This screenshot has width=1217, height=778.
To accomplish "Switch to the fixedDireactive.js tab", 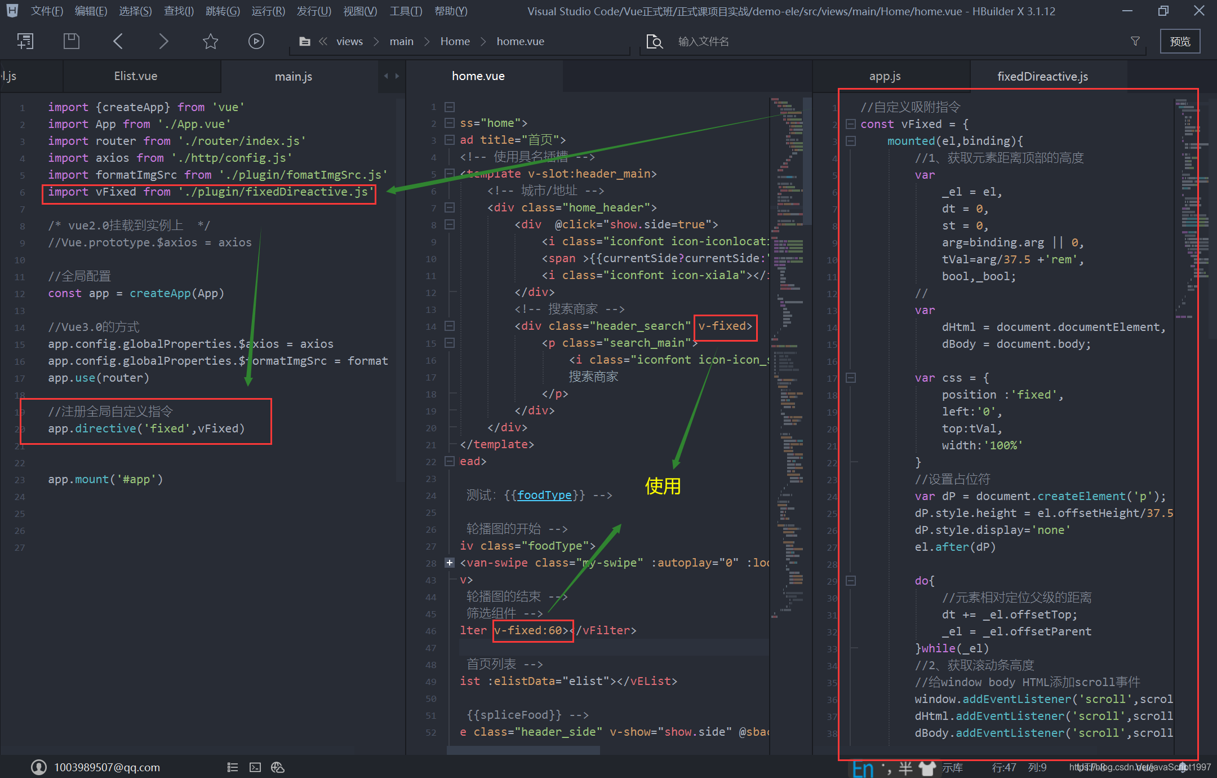I will point(1042,76).
